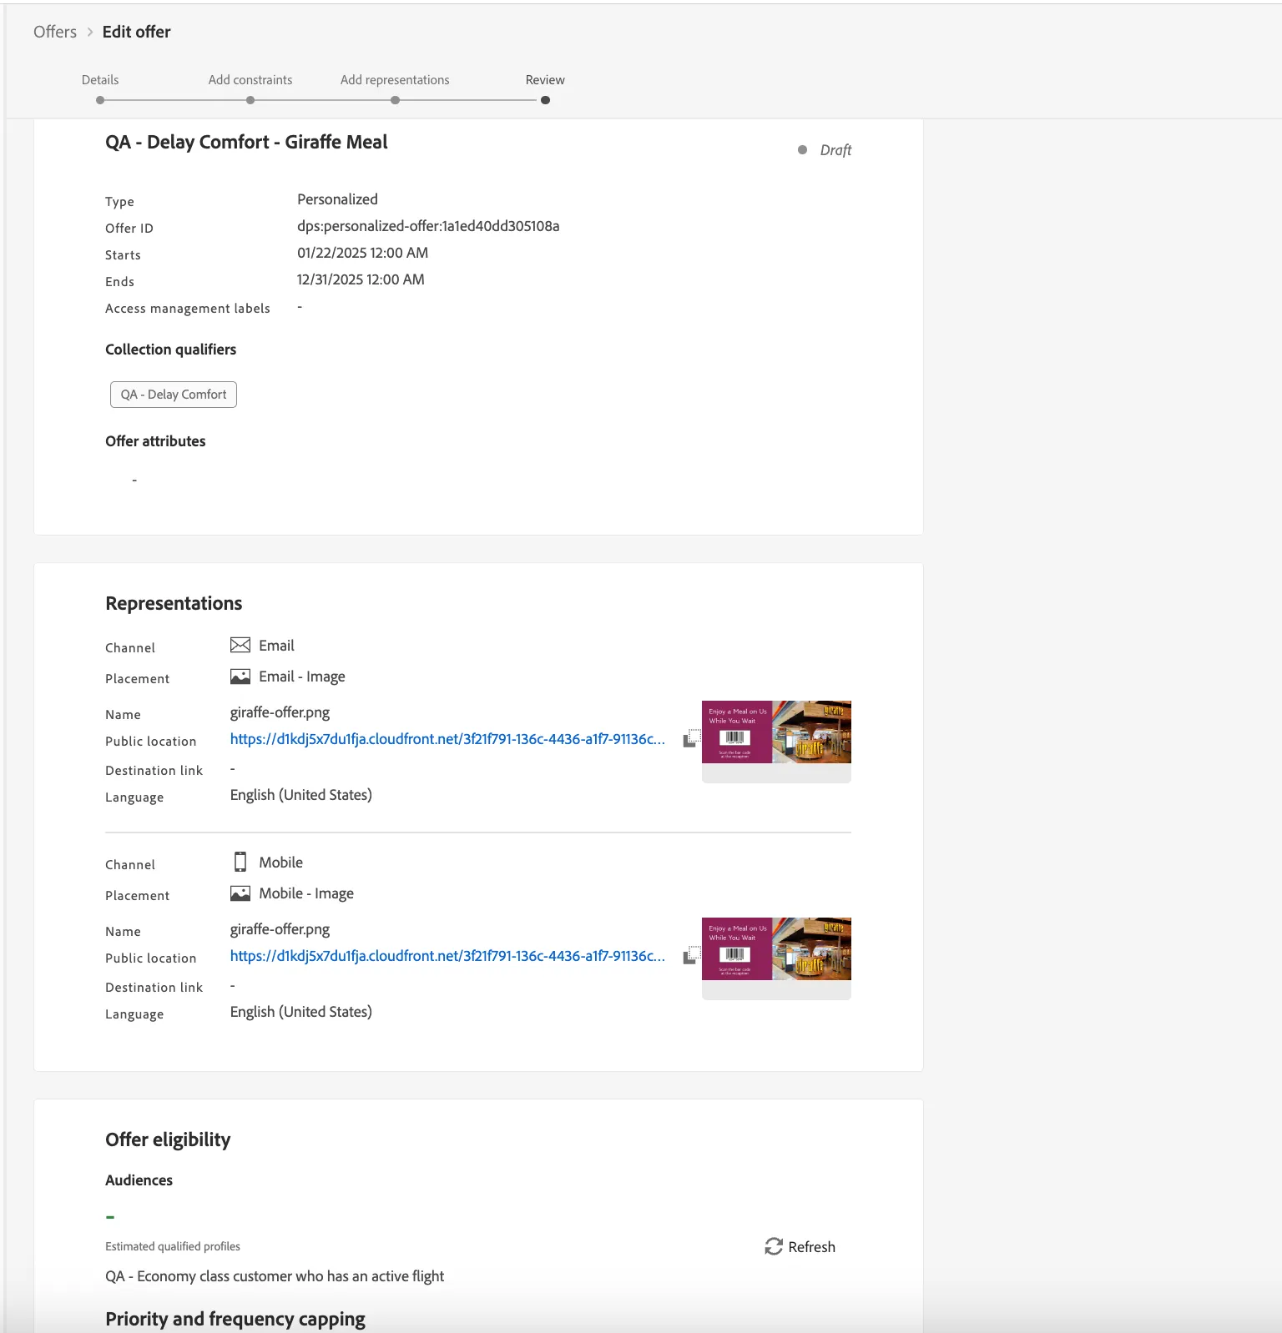The height and width of the screenshot is (1333, 1282).
Task: Refresh estimated qualified profiles
Action: [800, 1246]
